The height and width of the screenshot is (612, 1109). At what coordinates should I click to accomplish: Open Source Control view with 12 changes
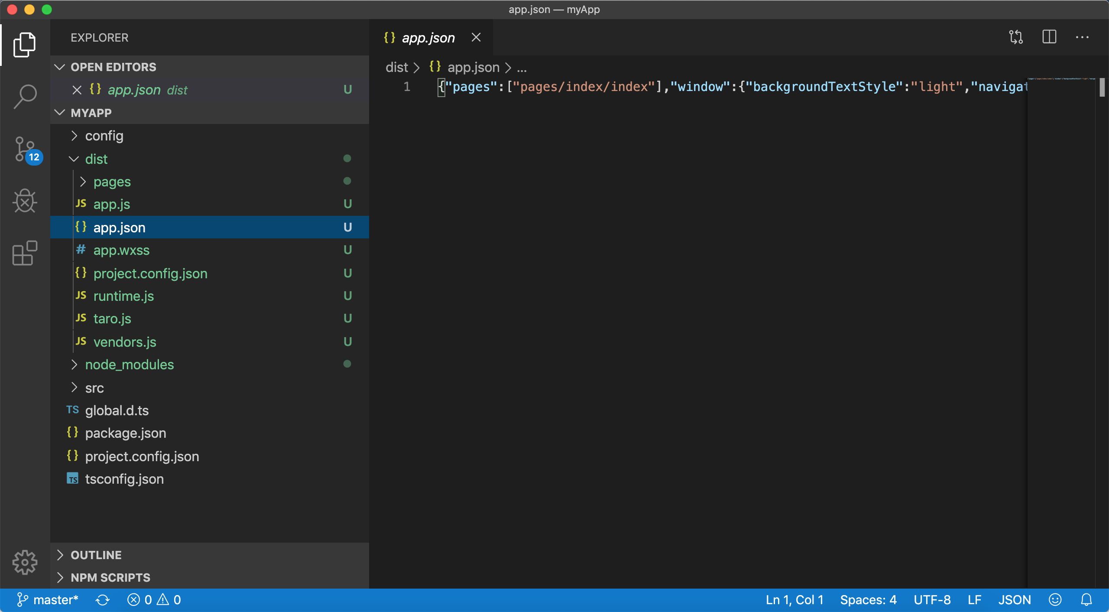tap(26, 150)
